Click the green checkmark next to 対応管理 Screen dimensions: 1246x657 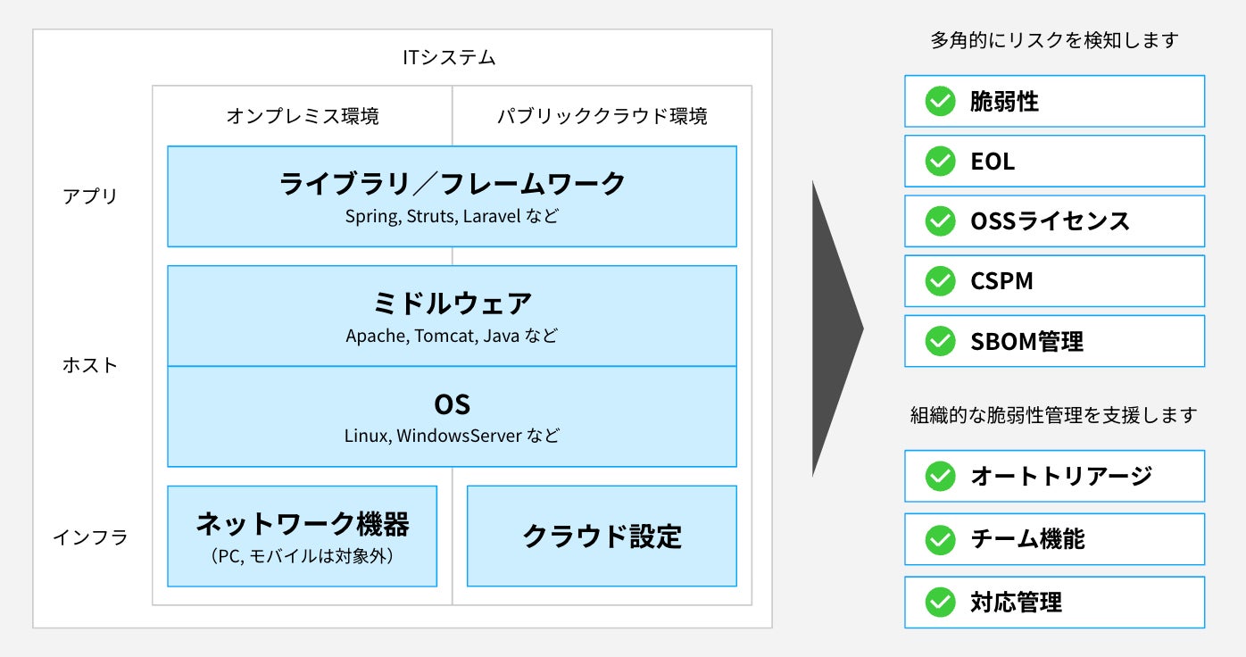click(x=940, y=603)
